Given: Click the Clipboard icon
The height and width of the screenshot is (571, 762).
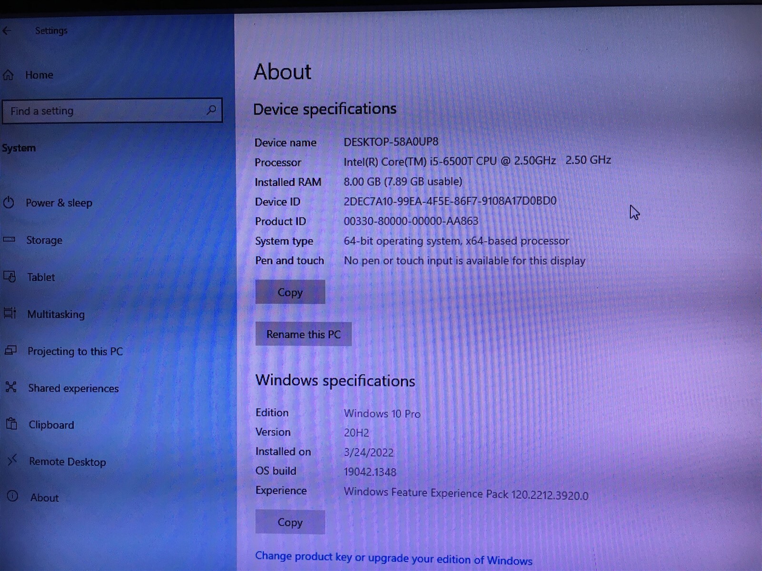Looking at the screenshot, I should pyautogui.click(x=11, y=423).
